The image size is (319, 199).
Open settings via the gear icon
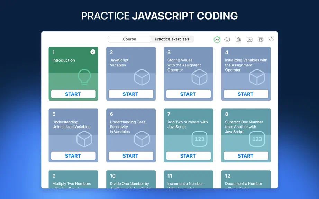pyautogui.click(x=271, y=39)
